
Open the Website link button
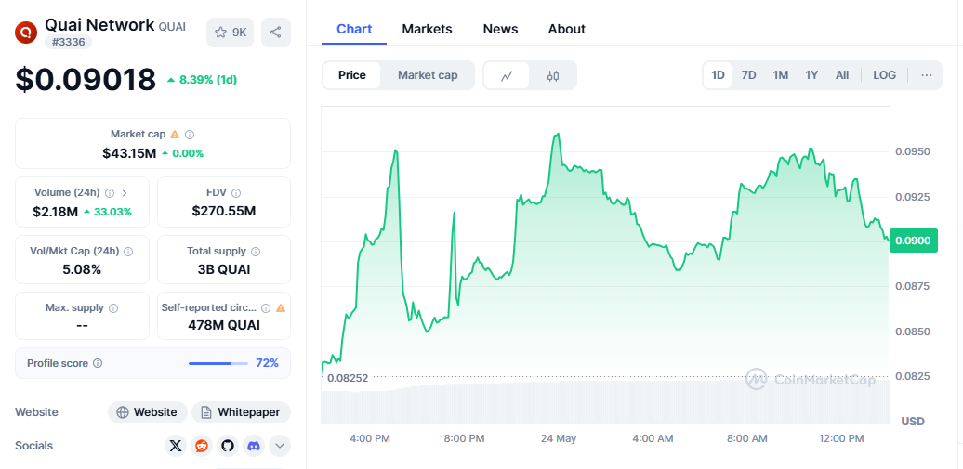pos(148,412)
